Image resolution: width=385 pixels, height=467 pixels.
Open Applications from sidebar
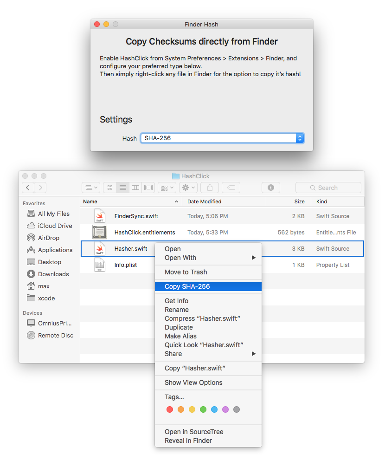click(49, 250)
